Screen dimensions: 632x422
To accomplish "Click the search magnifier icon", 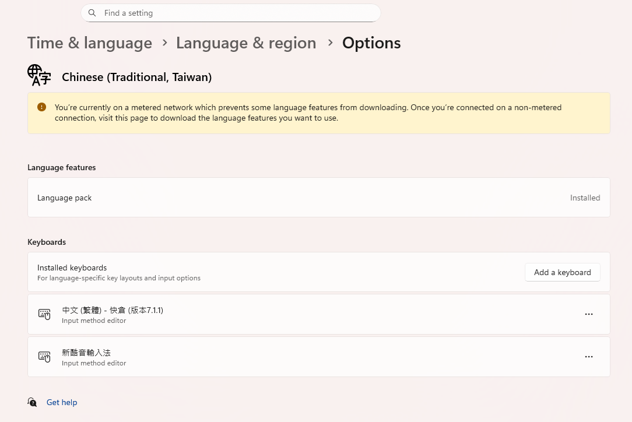I will coord(92,13).
